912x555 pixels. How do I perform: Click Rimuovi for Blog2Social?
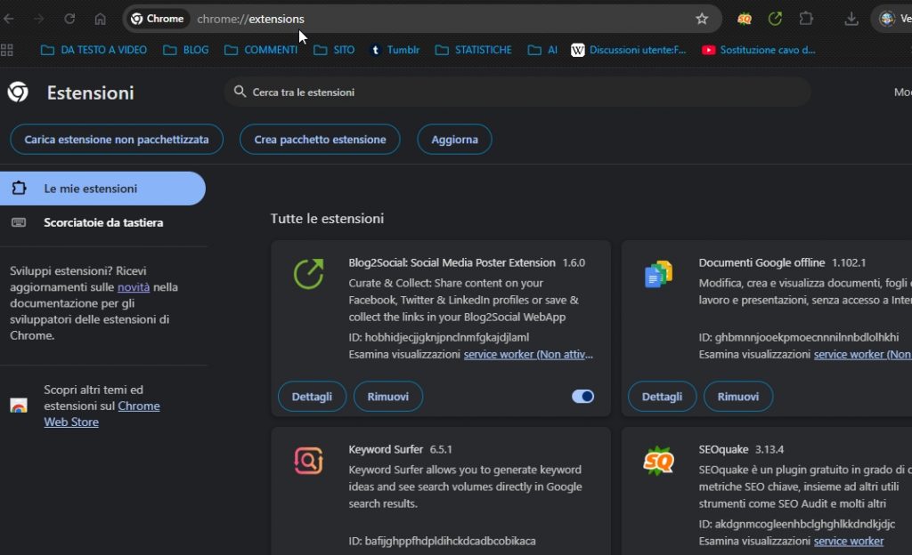[x=388, y=397]
